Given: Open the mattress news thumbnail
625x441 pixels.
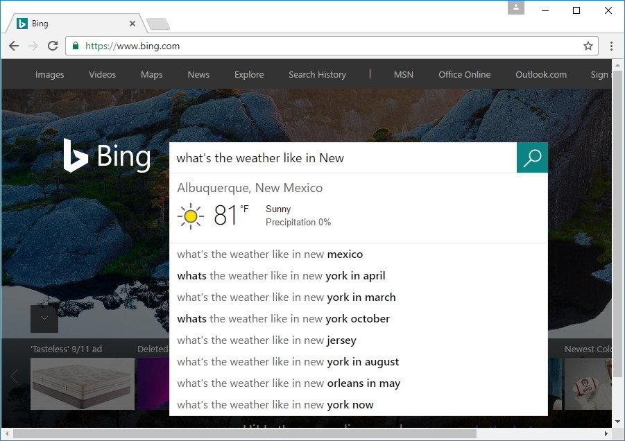Looking at the screenshot, I should pyautogui.click(x=83, y=383).
